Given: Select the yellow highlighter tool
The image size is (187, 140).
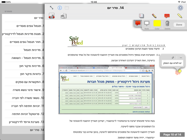Looking at the screenshot, I should (180, 16).
